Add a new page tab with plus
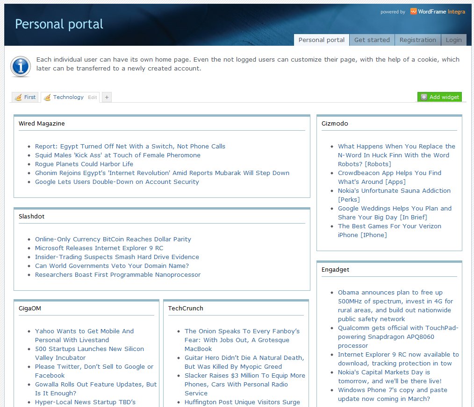 [107, 97]
